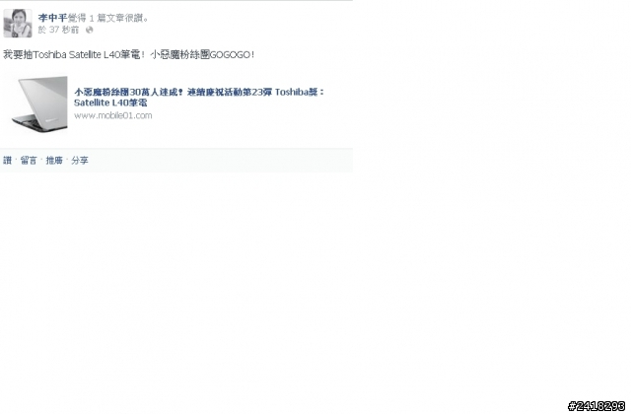Open 李中平's profile picture
The height and width of the screenshot is (414, 631).
pyautogui.click(x=18, y=24)
